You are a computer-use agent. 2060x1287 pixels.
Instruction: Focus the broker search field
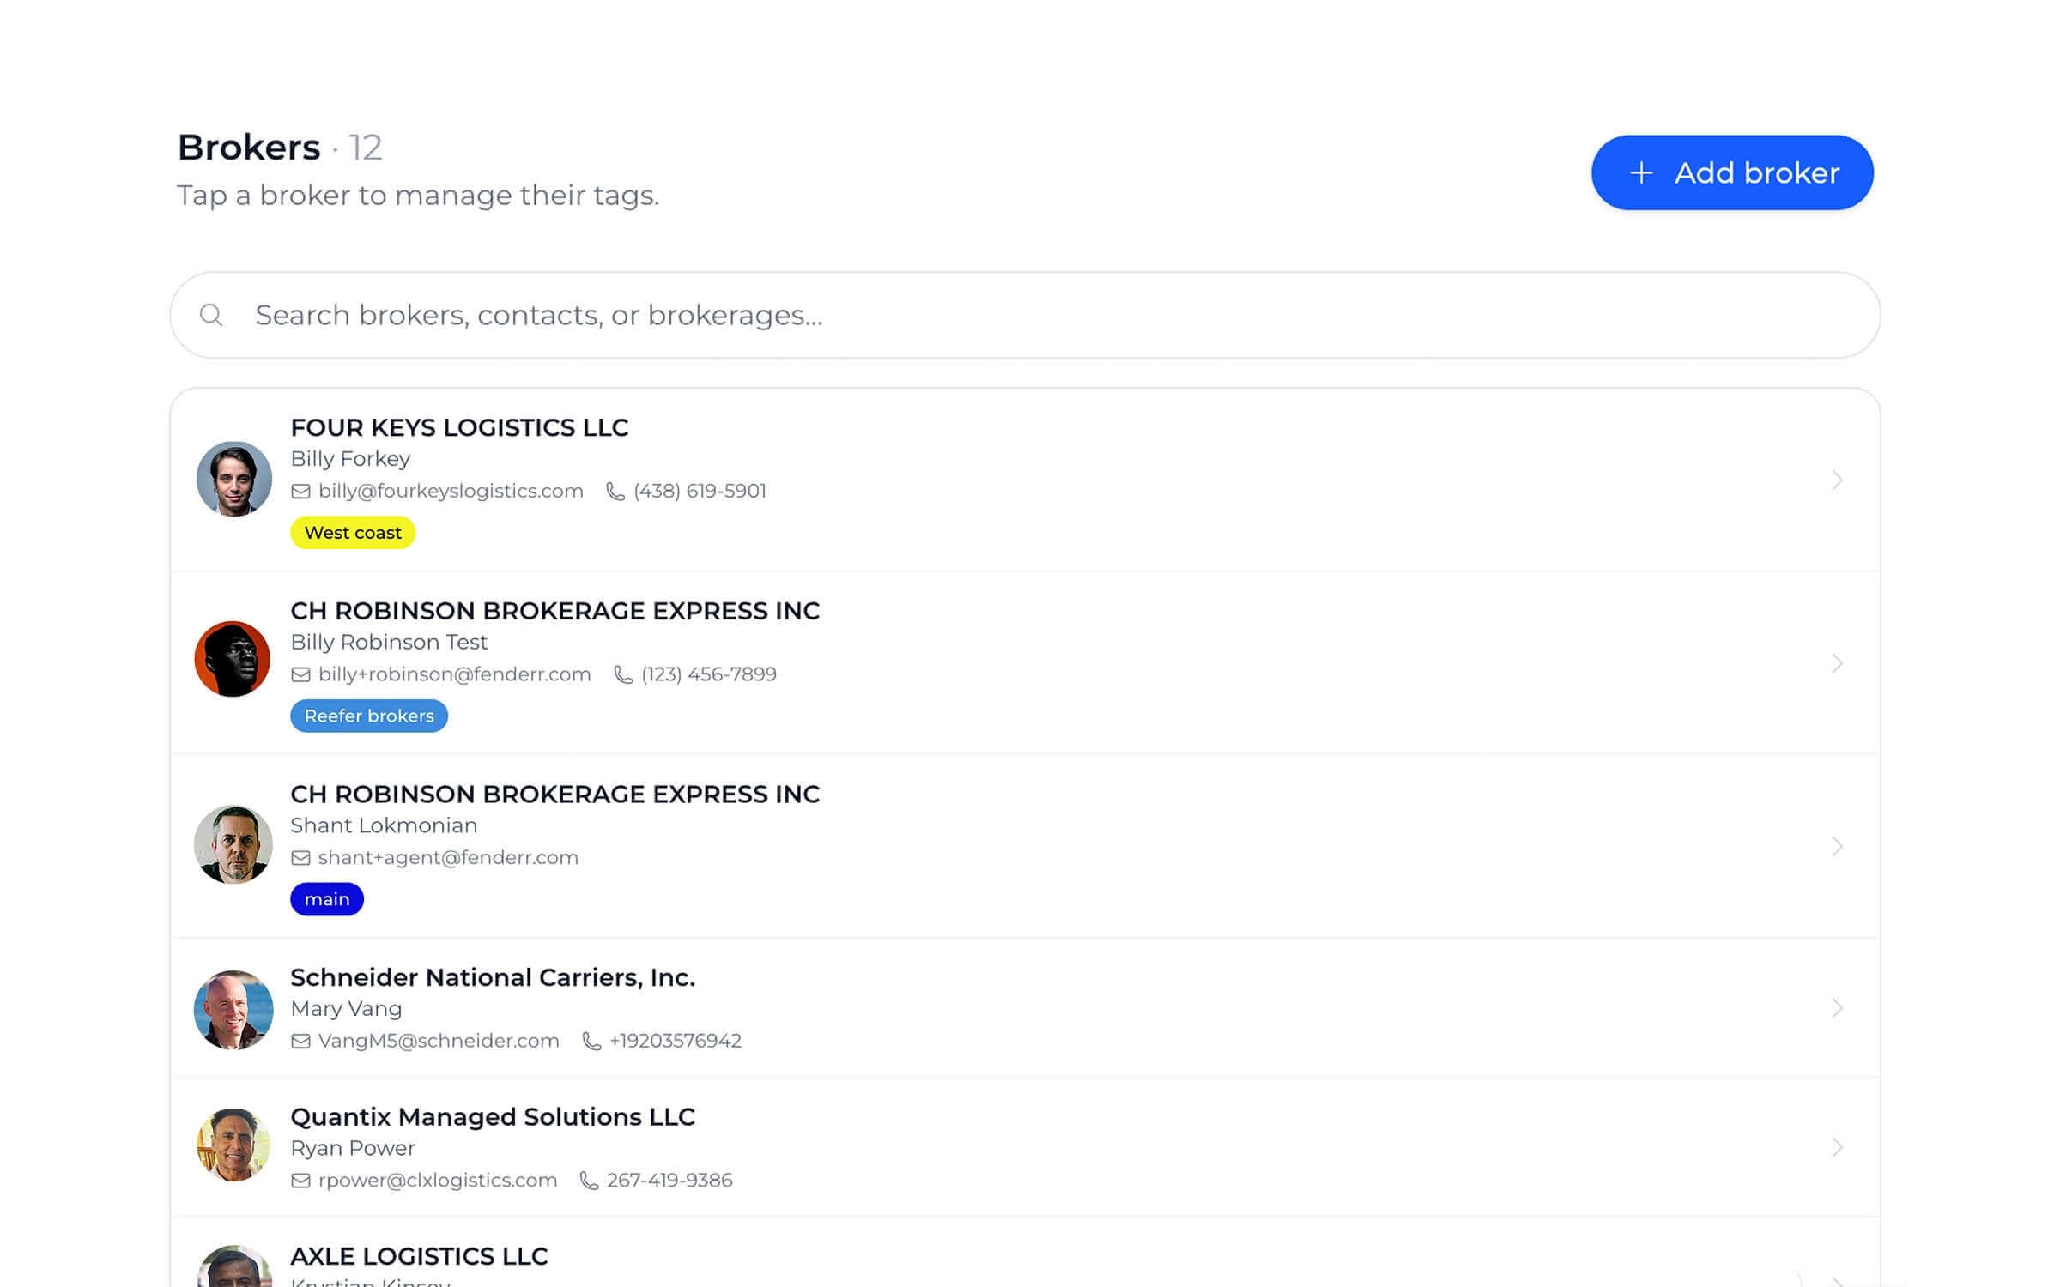coord(1025,315)
